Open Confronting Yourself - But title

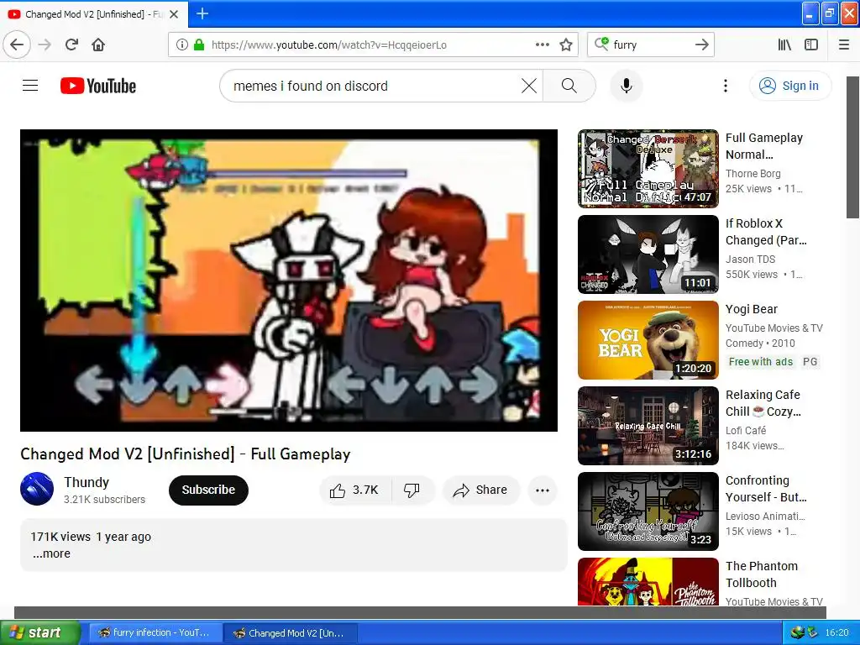tap(766, 489)
